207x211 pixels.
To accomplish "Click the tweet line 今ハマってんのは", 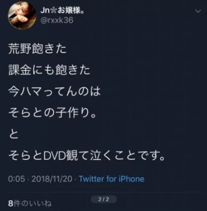I will click(x=55, y=91).
